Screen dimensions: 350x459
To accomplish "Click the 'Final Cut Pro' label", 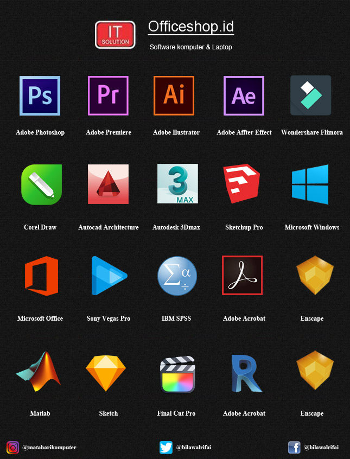I will click(x=176, y=413).
